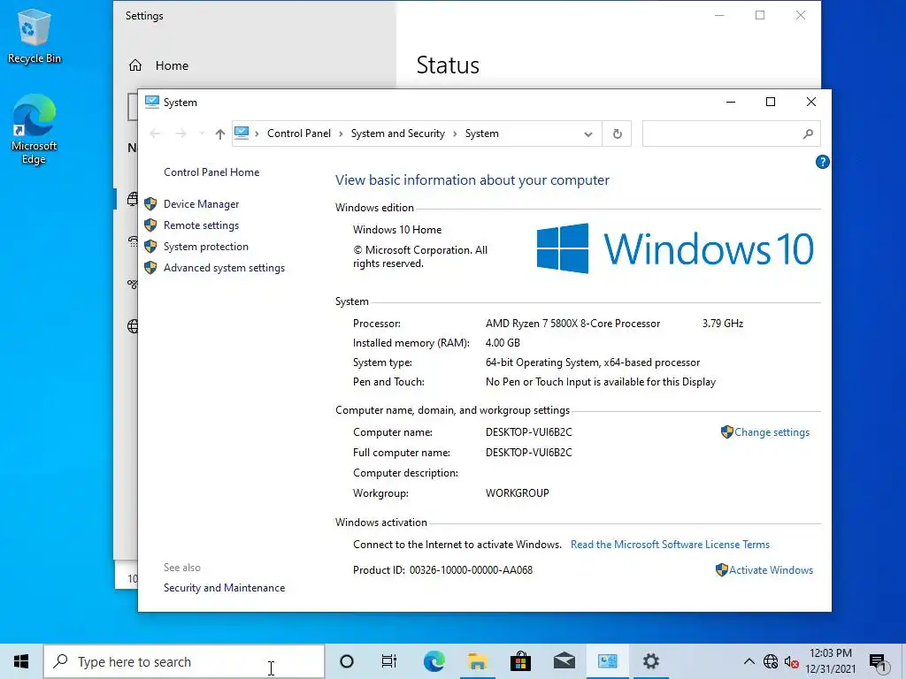Click the Control Panel search box
Screen dimensions: 906x679
tap(731, 134)
